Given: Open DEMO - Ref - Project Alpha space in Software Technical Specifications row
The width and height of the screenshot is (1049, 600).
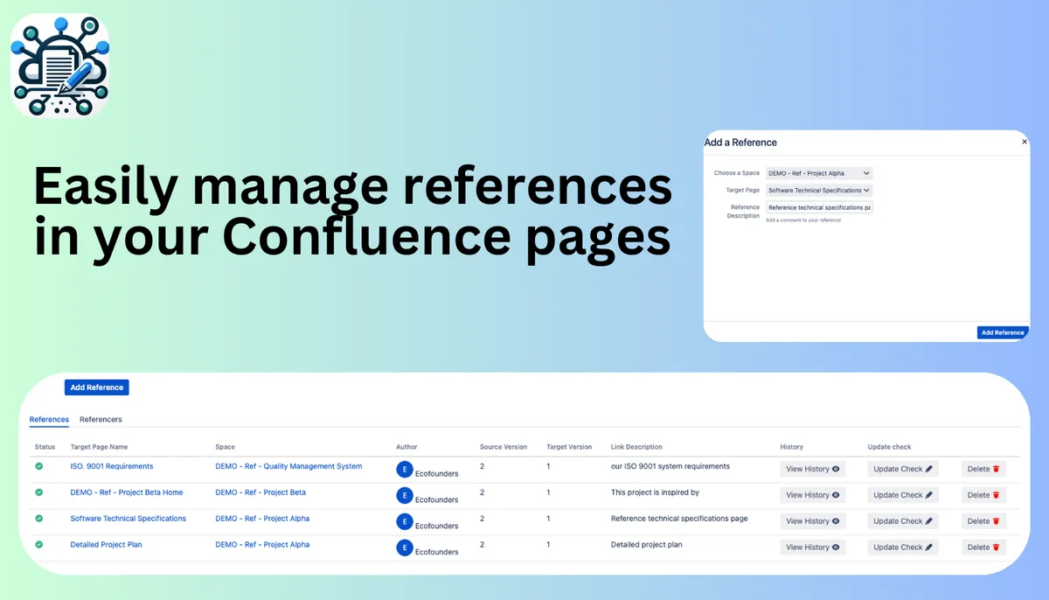Looking at the screenshot, I should tap(262, 519).
